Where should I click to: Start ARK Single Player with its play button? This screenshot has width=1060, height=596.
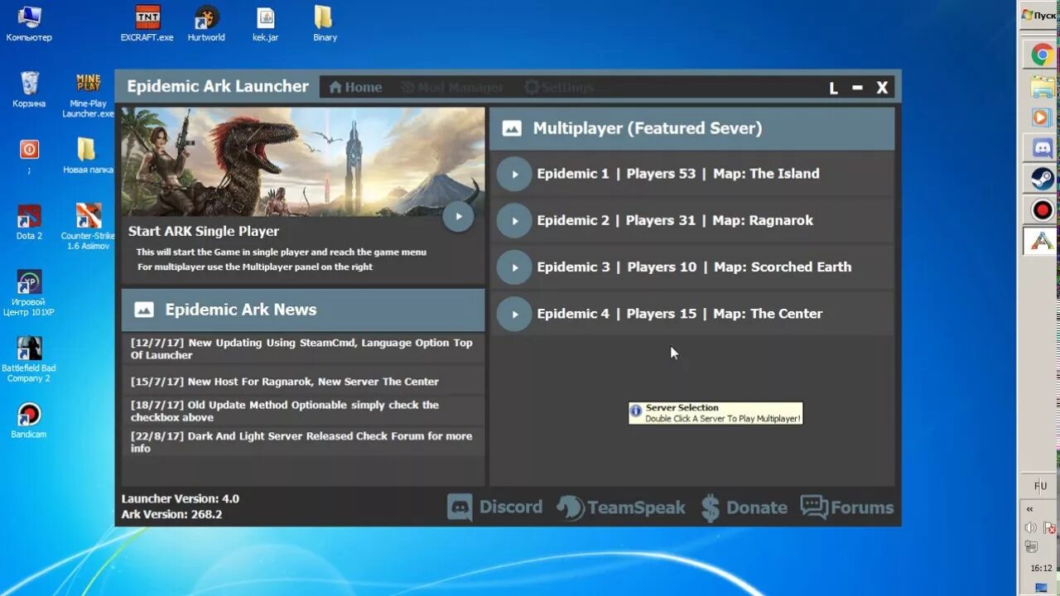pyautogui.click(x=458, y=217)
